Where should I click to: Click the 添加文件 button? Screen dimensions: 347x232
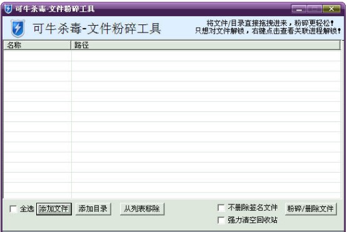54,209
